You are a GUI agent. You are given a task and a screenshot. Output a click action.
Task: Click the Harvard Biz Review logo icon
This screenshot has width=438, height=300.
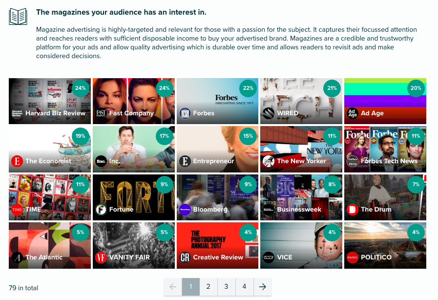[17, 113]
